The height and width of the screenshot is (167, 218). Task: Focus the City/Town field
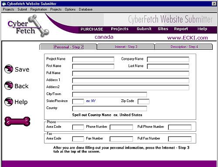point(109,94)
